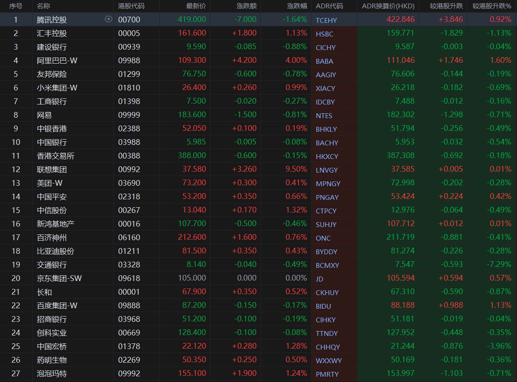Screen dimensions: 517x382
Task: Click the LNVGY ADR code
Action: 327,170
